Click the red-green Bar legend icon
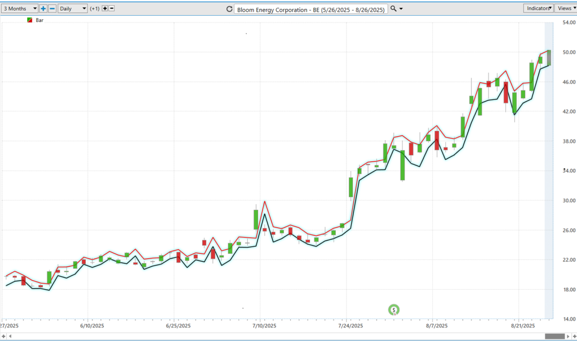The height and width of the screenshot is (341, 577). 29,20
